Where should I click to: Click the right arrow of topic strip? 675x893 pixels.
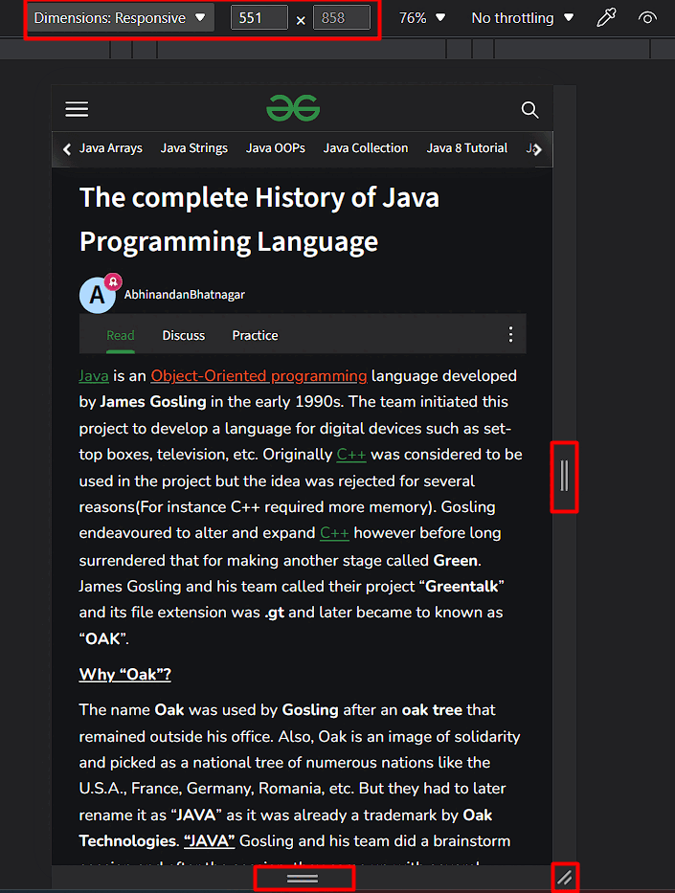(537, 149)
